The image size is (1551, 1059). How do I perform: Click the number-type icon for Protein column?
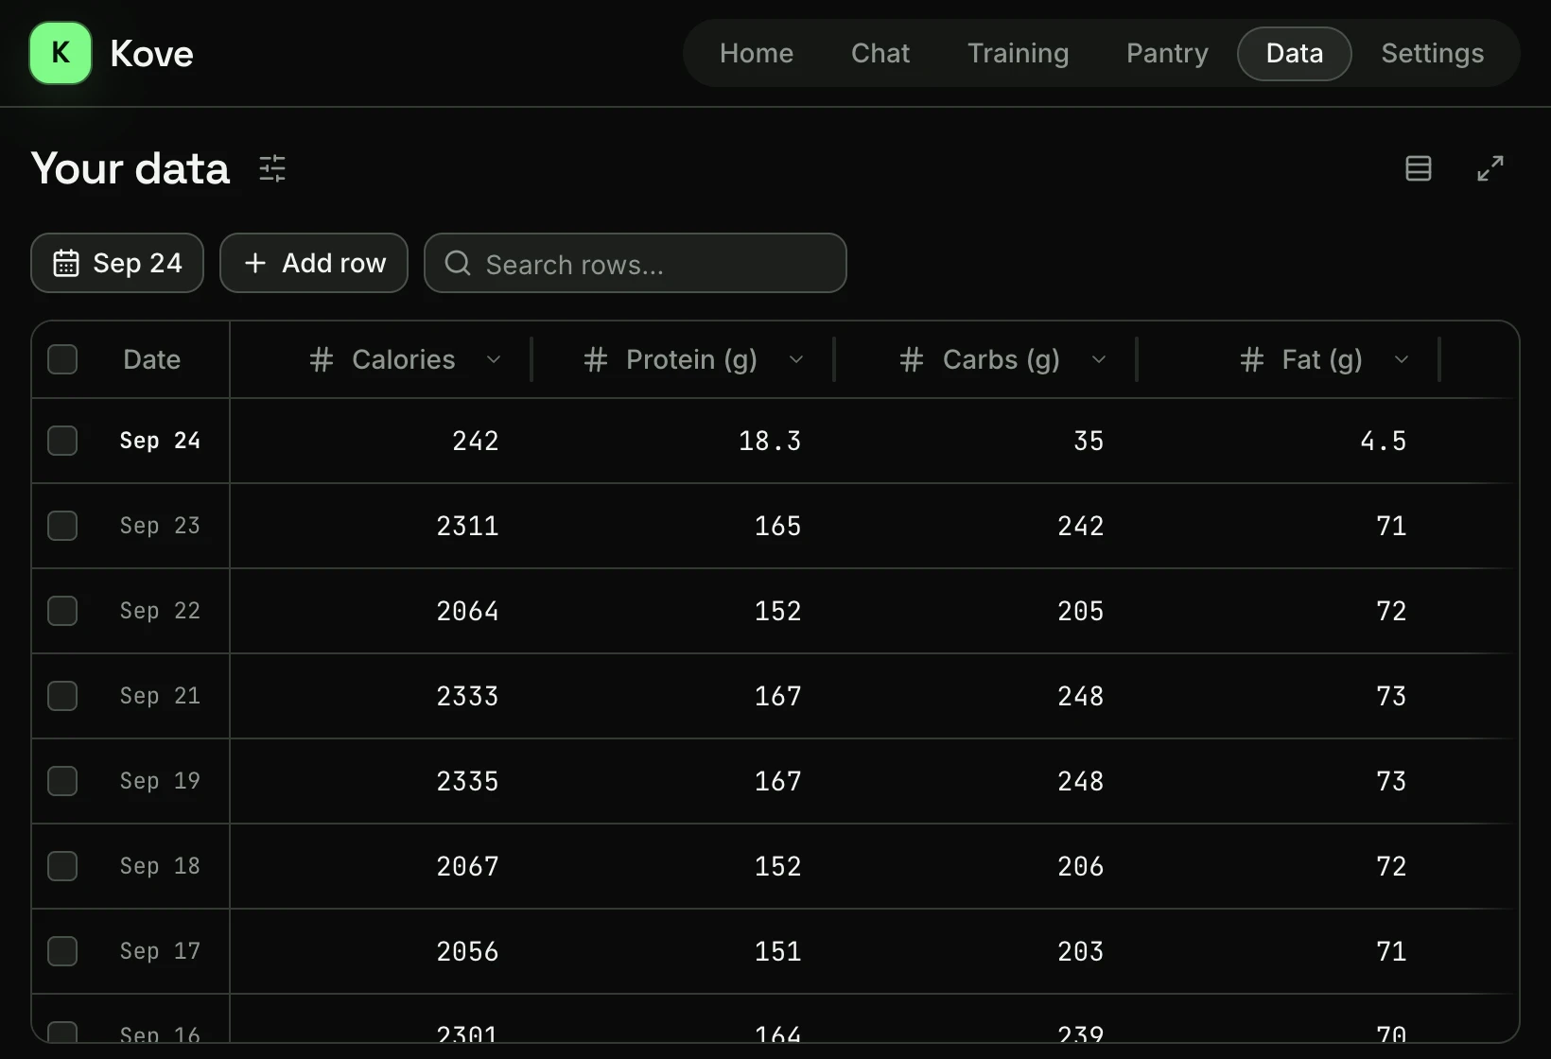click(596, 359)
